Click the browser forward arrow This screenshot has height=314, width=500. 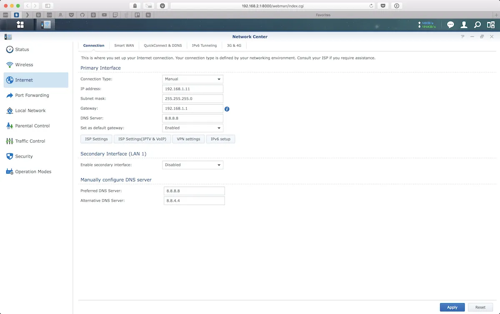pyautogui.click(x=35, y=6)
